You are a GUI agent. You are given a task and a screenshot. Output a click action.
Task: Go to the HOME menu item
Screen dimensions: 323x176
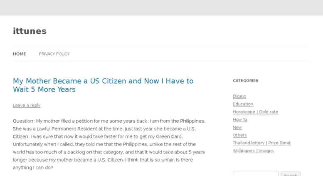point(20,54)
